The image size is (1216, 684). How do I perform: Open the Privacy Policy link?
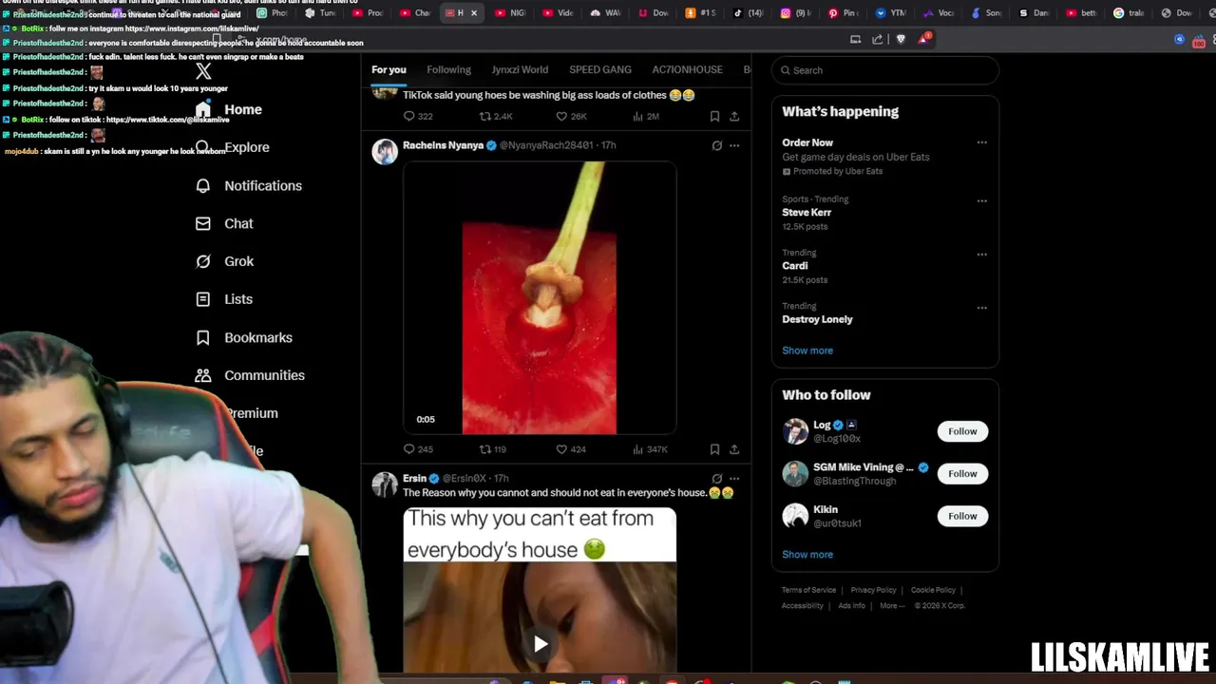pyautogui.click(x=873, y=591)
